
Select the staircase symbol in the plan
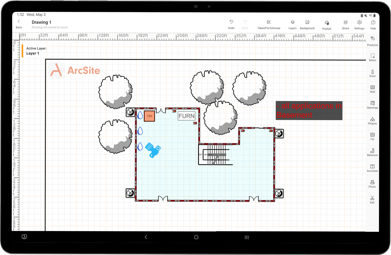pyautogui.click(x=217, y=155)
